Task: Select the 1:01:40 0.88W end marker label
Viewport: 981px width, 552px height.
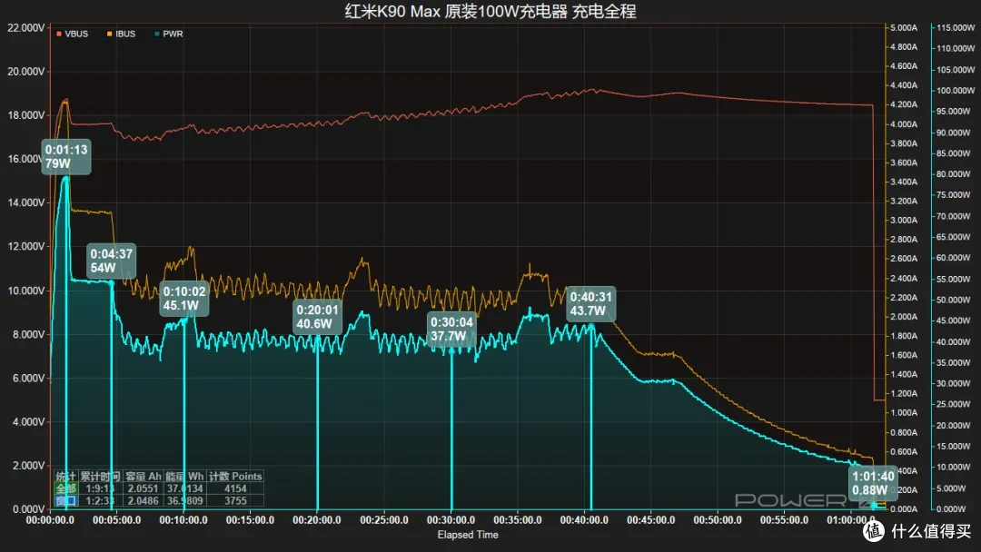Action: click(874, 483)
